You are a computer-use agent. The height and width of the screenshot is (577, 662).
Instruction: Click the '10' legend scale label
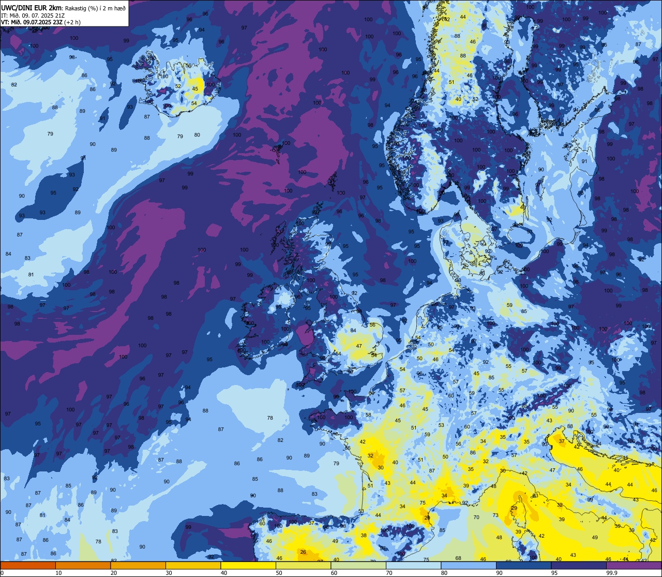point(58,573)
